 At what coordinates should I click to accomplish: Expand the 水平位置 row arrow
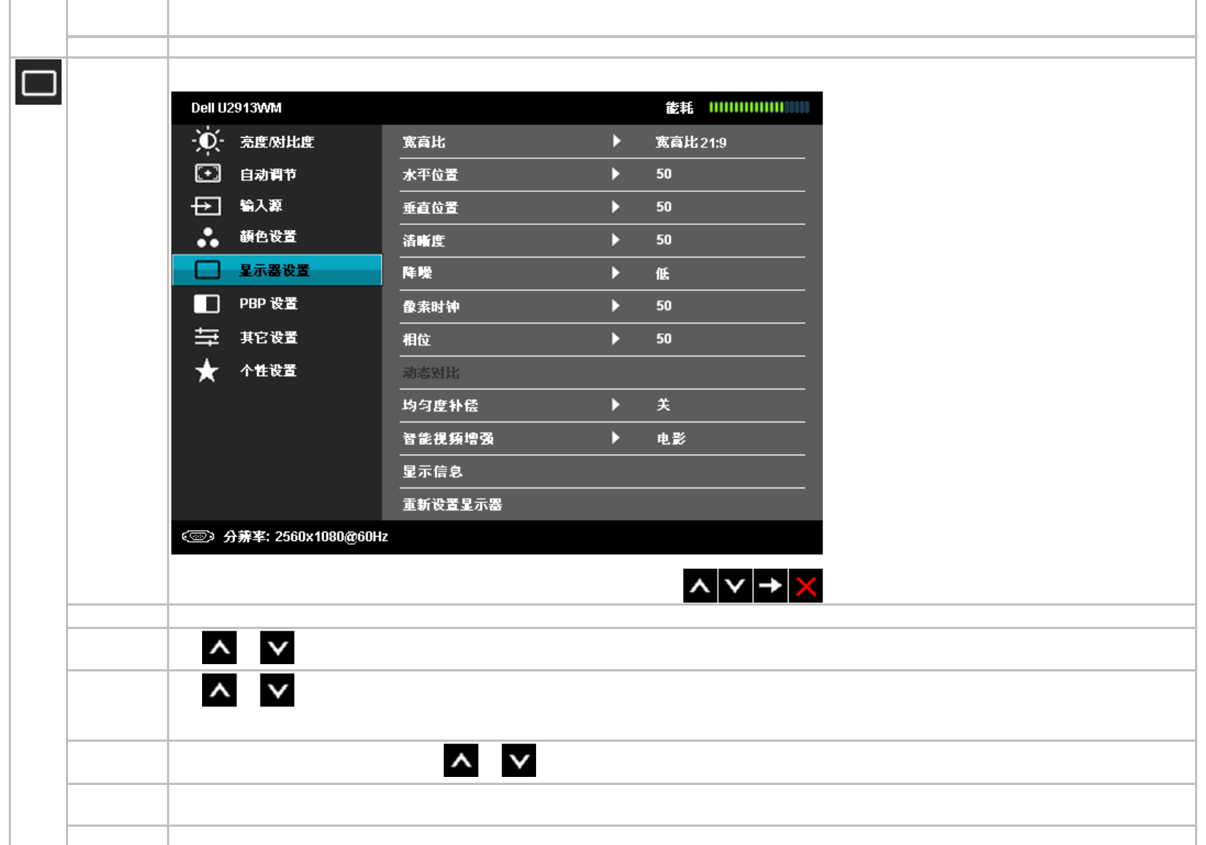coord(616,174)
